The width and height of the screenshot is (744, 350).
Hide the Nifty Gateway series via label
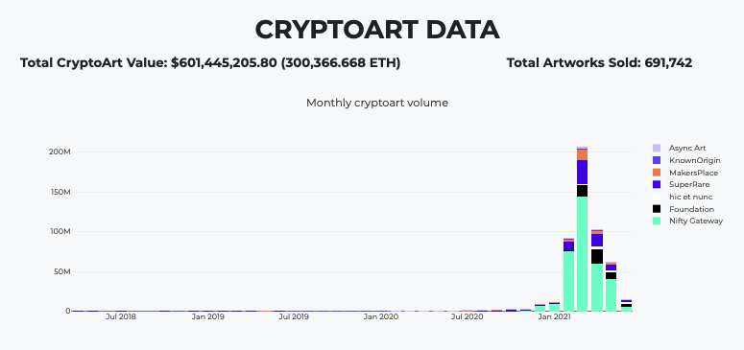tap(696, 221)
